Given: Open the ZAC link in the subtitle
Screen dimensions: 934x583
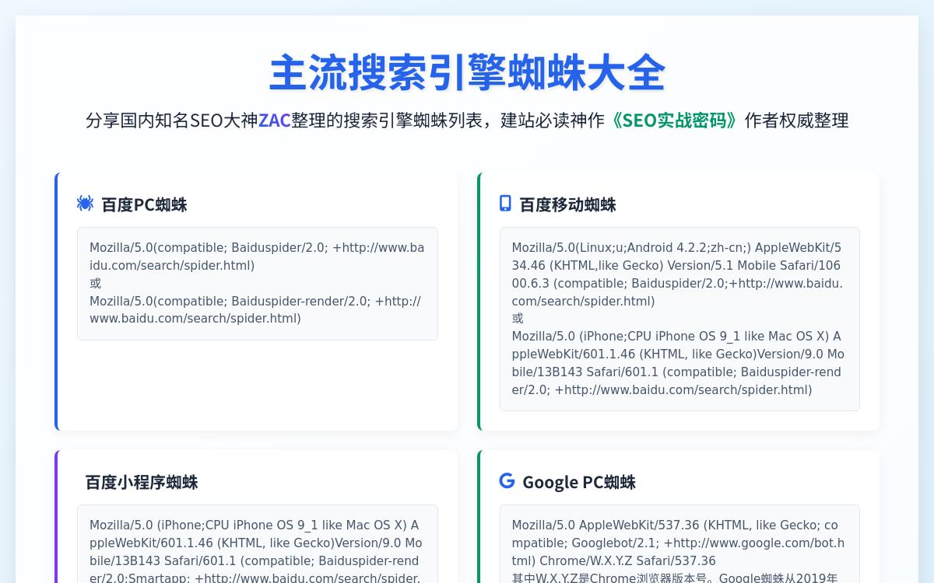Looking at the screenshot, I should pyautogui.click(x=274, y=120).
